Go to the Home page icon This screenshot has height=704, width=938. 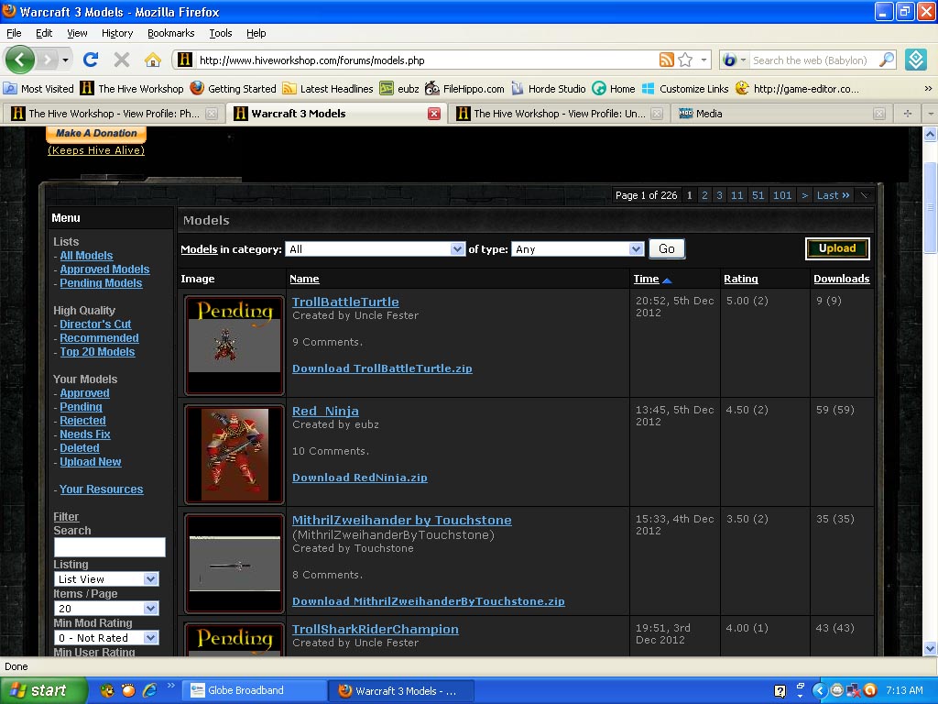tap(153, 60)
